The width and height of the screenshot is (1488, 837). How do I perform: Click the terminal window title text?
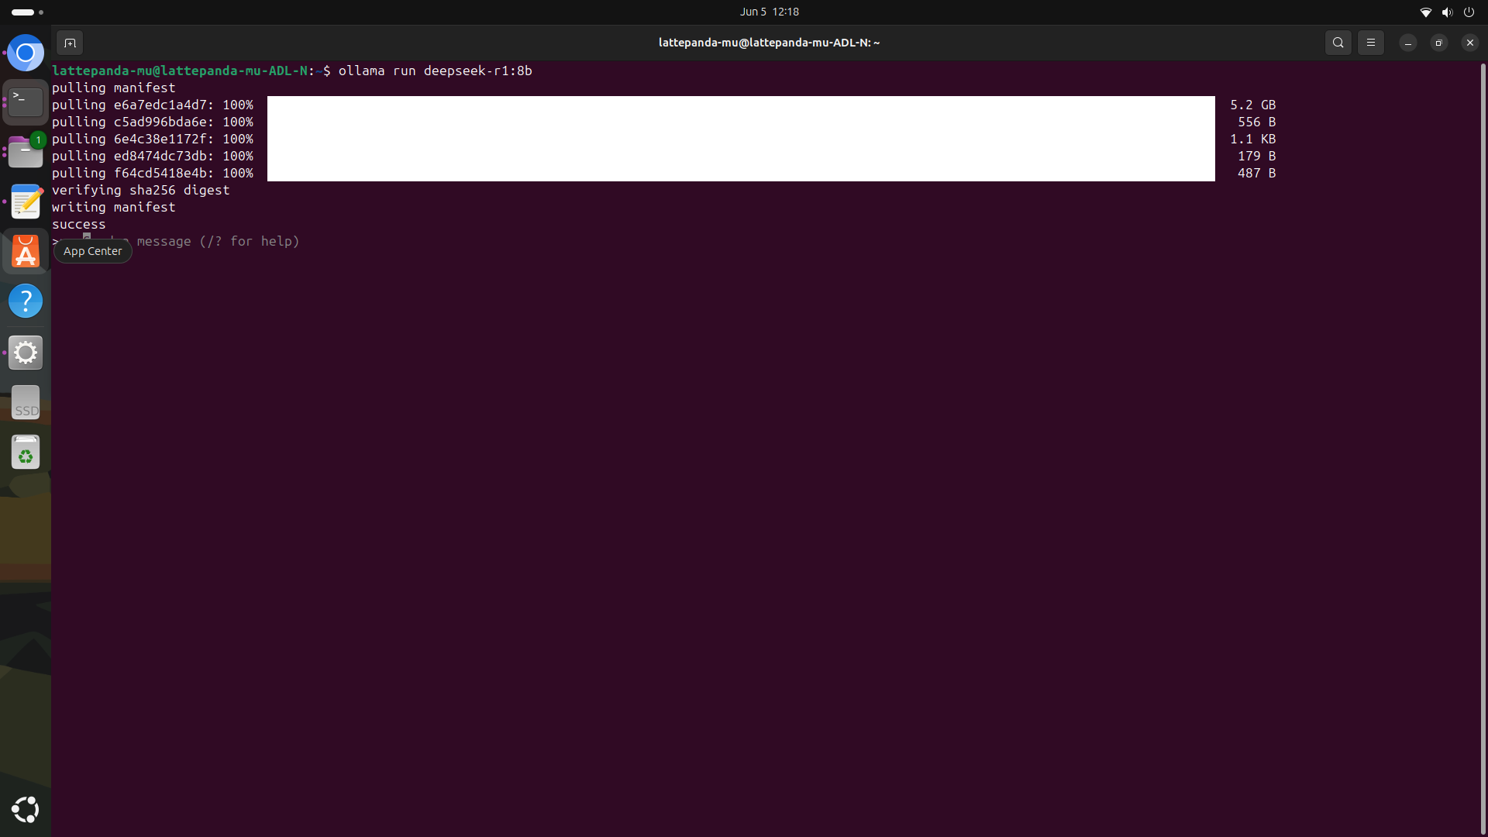click(769, 43)
